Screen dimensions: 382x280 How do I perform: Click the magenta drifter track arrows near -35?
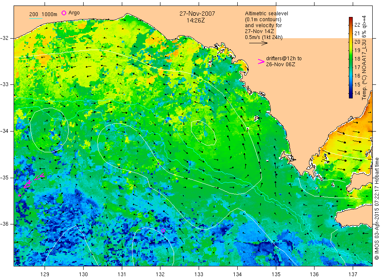32,184
